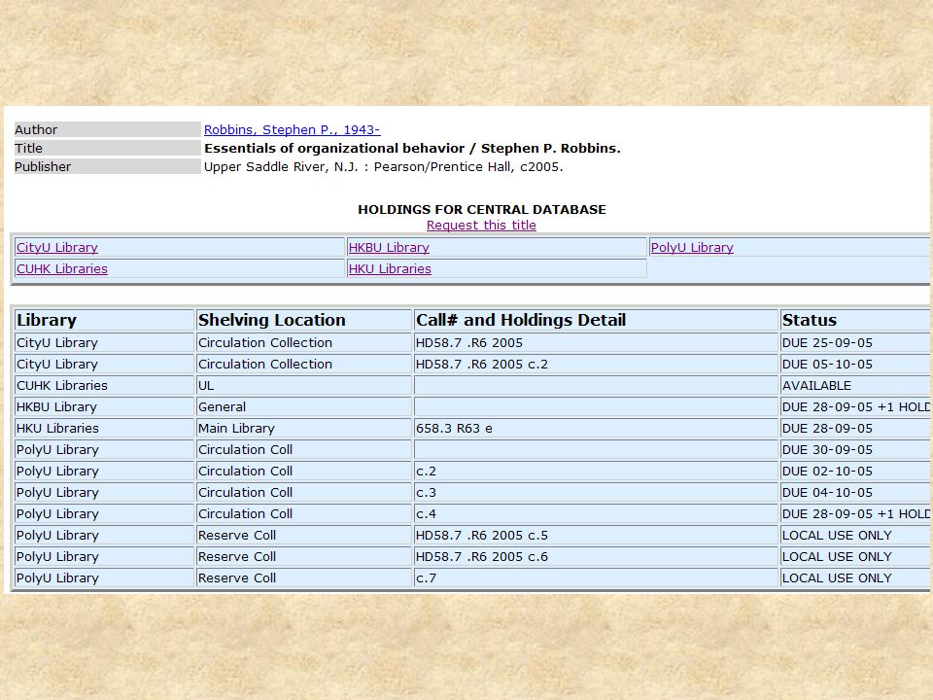Click the 'Request this title' link
The width and height of the screenshot is (933, 700).
[481, 225]
